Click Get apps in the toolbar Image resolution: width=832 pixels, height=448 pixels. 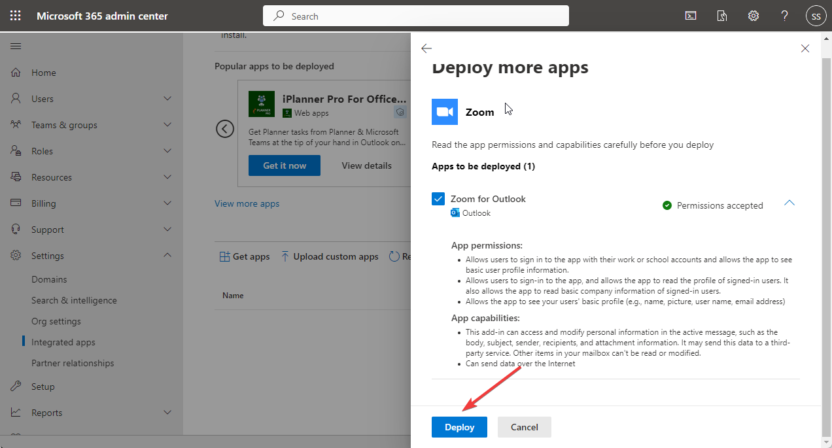[245, 256]
